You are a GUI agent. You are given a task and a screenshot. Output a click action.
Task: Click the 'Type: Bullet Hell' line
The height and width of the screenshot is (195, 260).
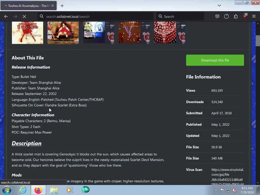24,77
